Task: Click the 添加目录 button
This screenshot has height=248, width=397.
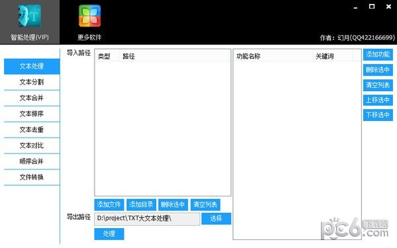Action: [x=141, y=204]
